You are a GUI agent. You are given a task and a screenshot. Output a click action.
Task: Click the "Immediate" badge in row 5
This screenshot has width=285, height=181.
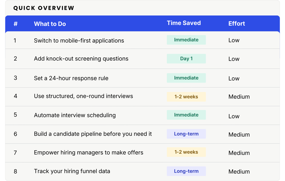point(186,115)
